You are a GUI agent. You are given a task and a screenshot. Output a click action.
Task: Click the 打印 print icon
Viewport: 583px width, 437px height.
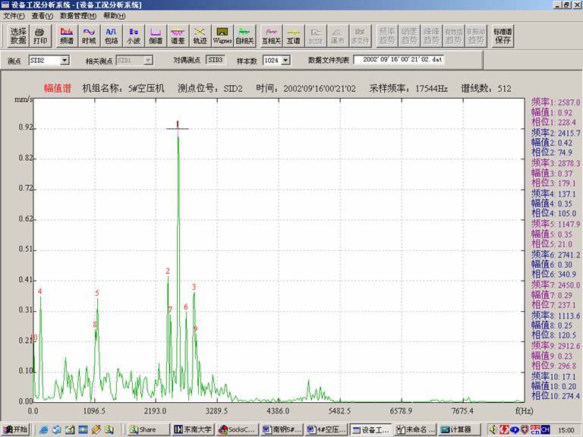[x=40, y=36]
